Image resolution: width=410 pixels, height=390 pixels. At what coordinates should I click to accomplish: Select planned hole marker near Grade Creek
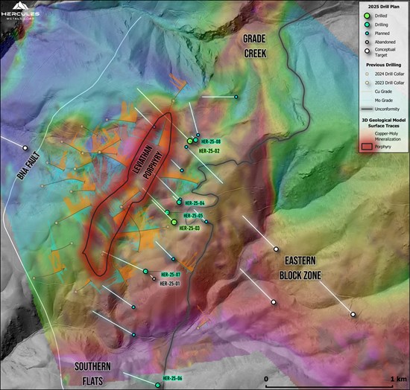[x=236, y=97]
